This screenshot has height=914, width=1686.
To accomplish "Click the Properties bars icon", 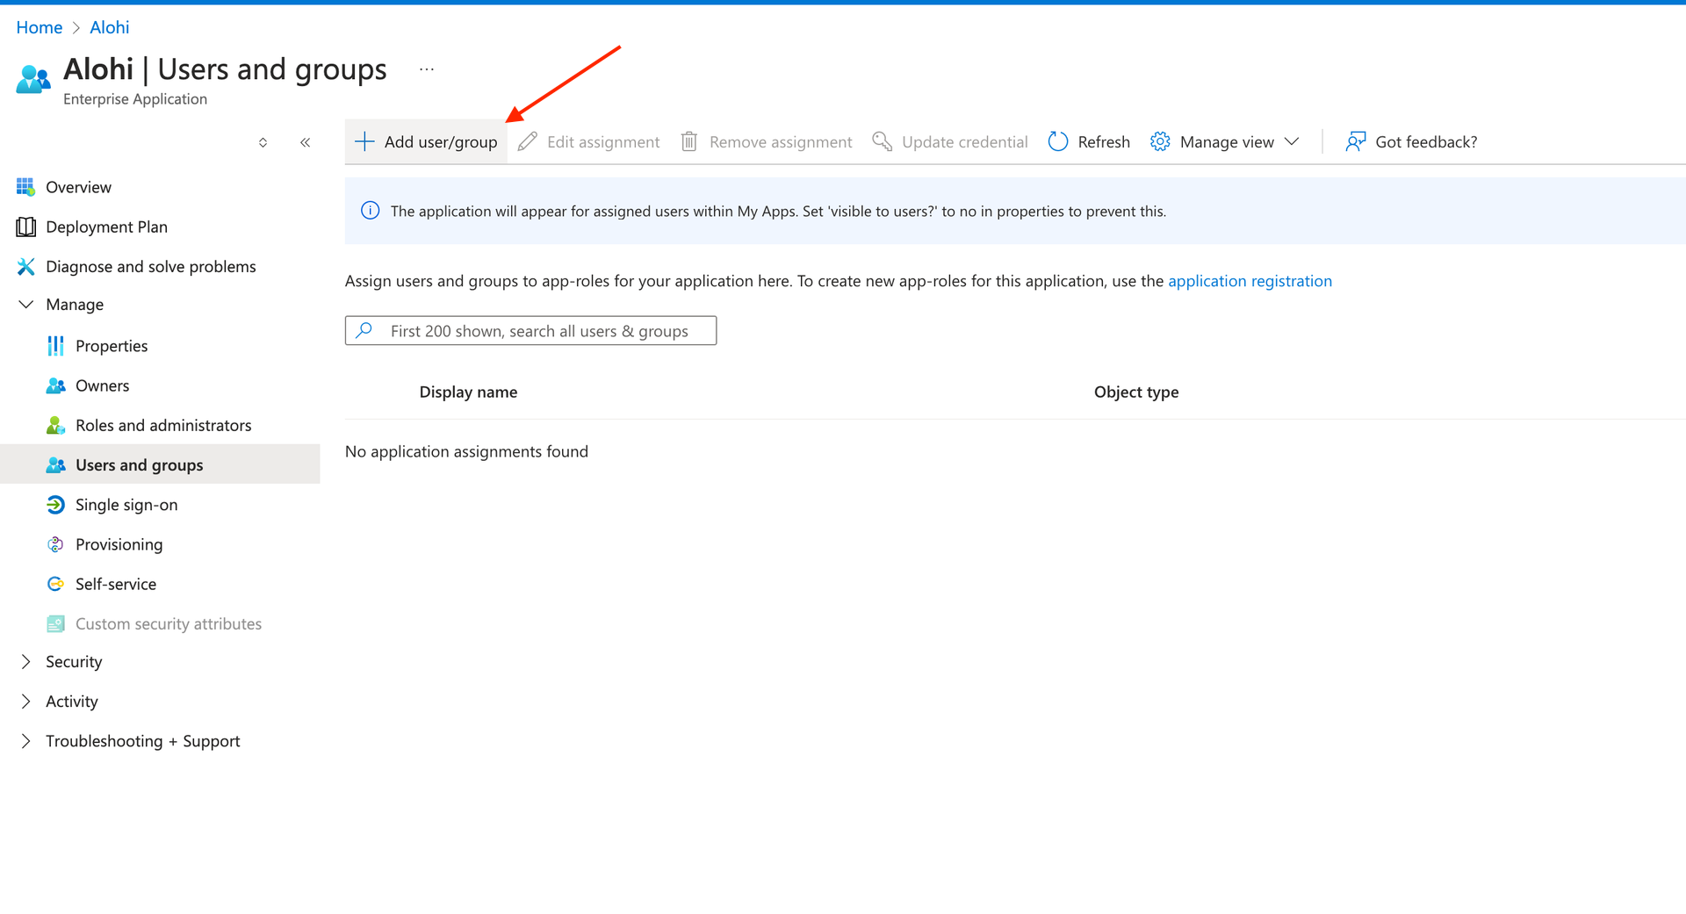I will click(x=55, y=346).
